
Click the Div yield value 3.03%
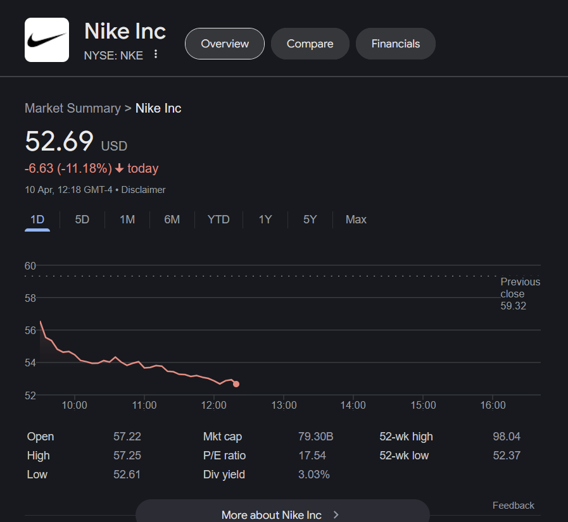point(313,474)
